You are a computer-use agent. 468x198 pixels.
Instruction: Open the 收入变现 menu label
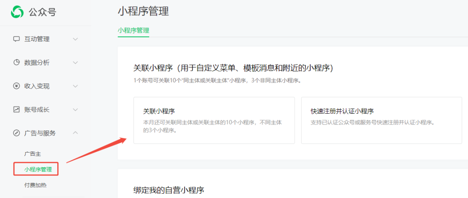(x=37, y=86)
